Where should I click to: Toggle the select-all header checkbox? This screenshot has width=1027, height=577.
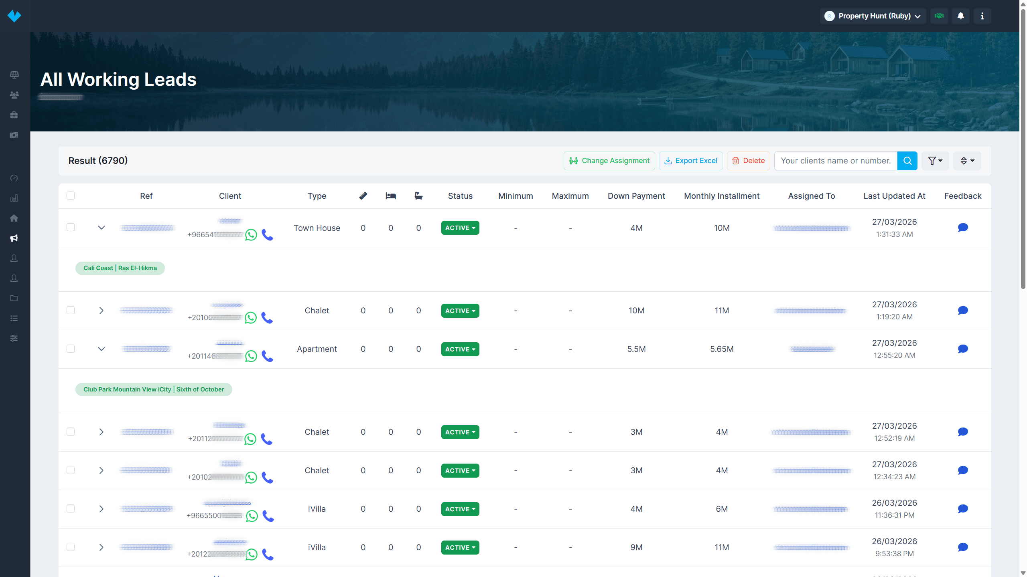[x=71, y=196]
